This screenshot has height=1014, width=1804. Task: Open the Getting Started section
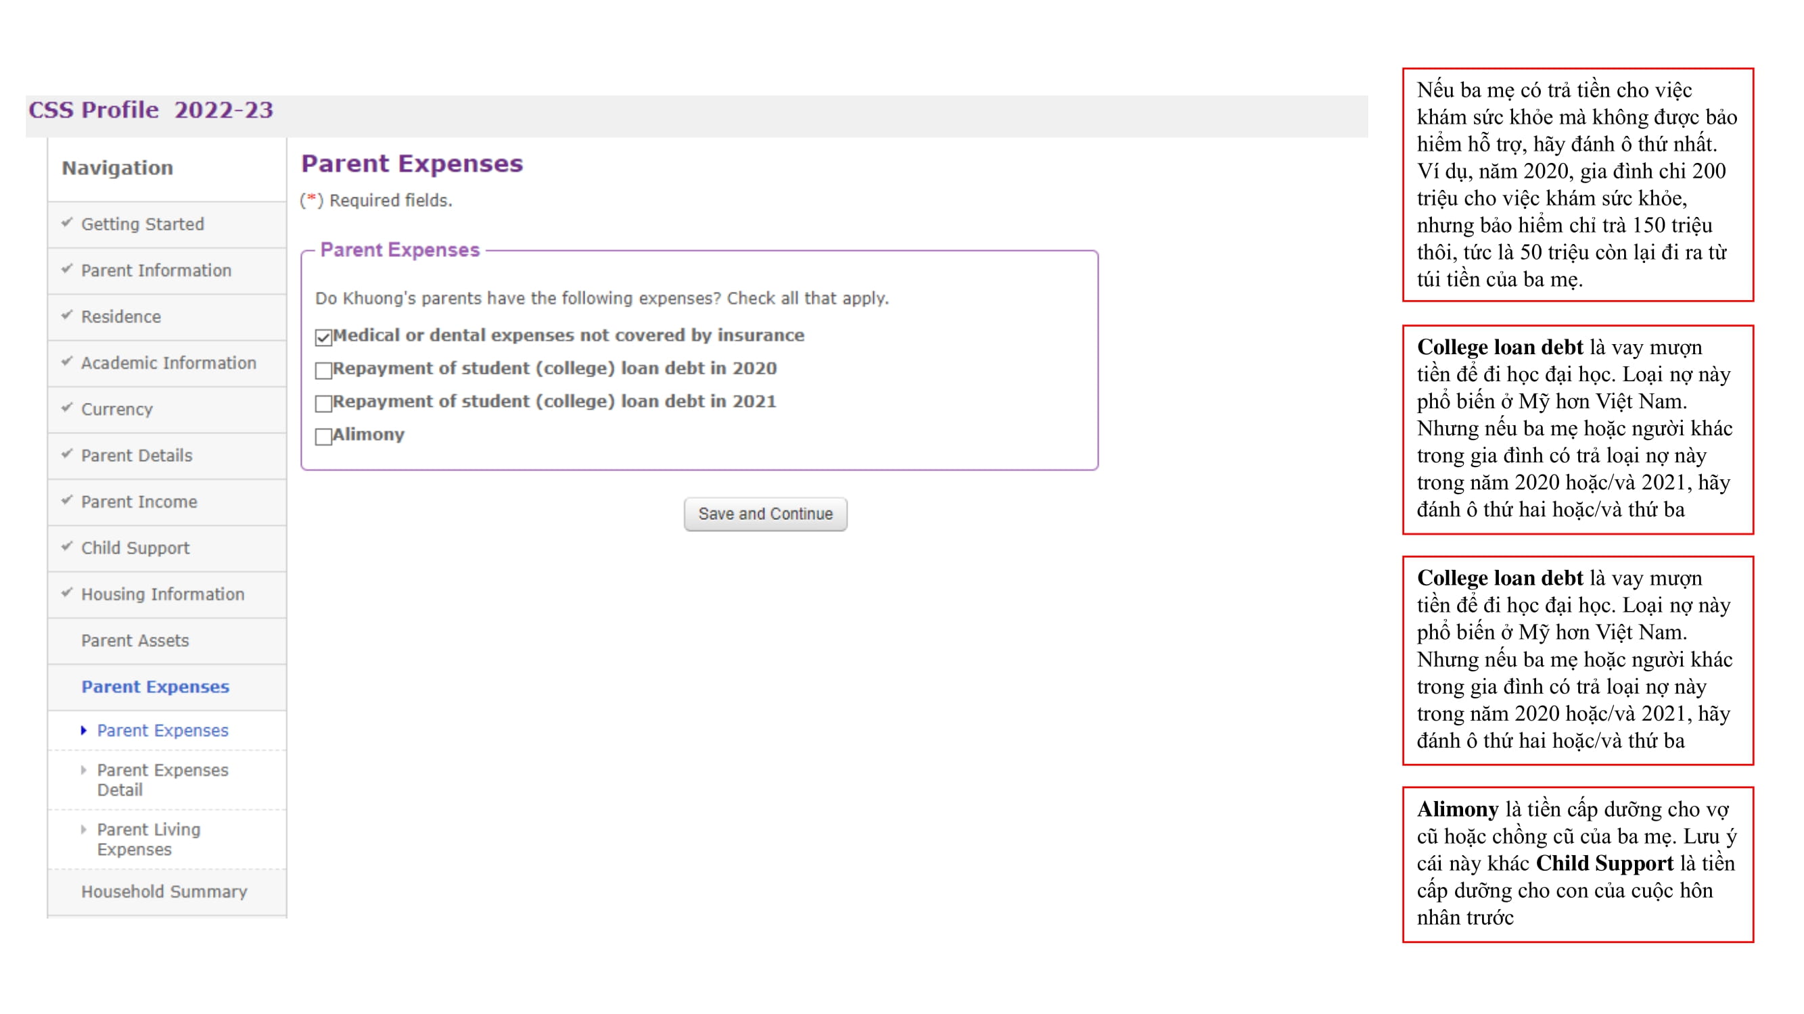(143, 224)
